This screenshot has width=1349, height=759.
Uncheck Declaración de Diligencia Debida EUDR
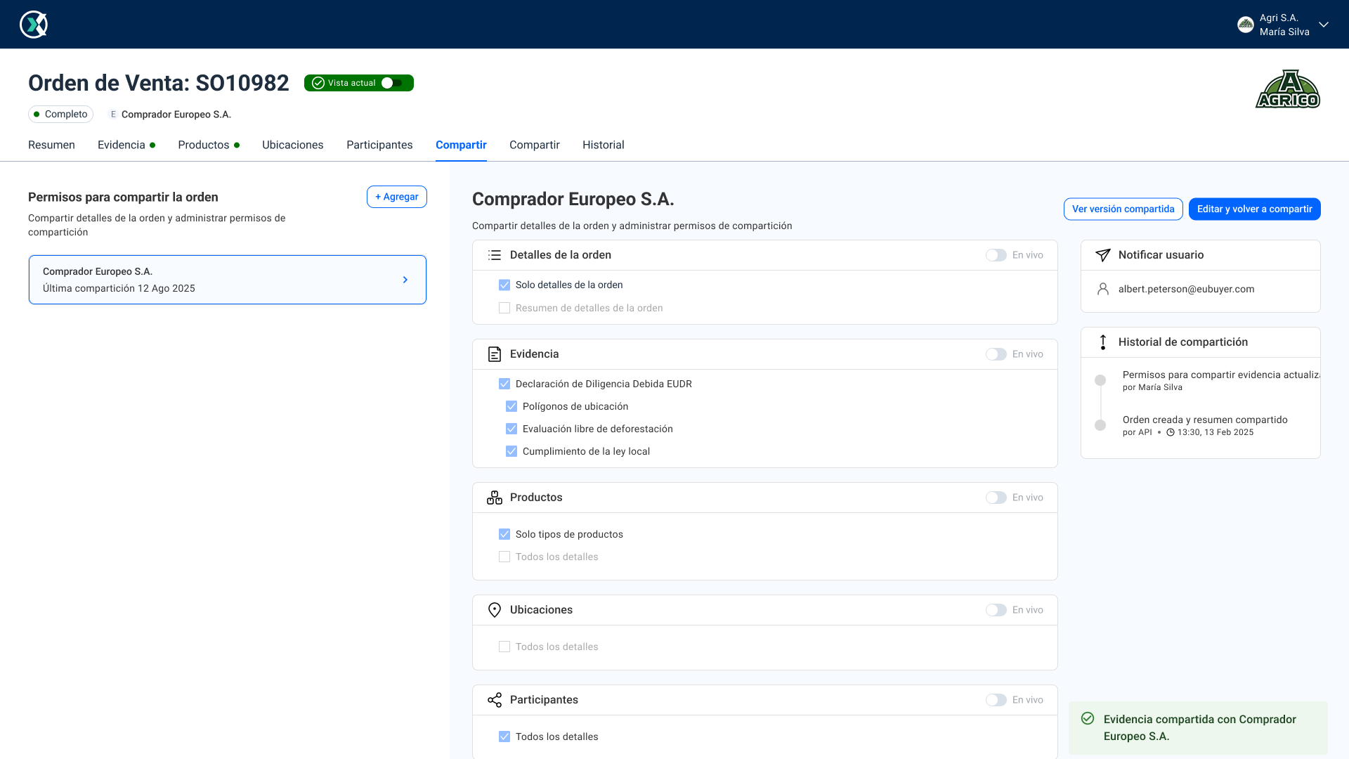tap(504, 384)
